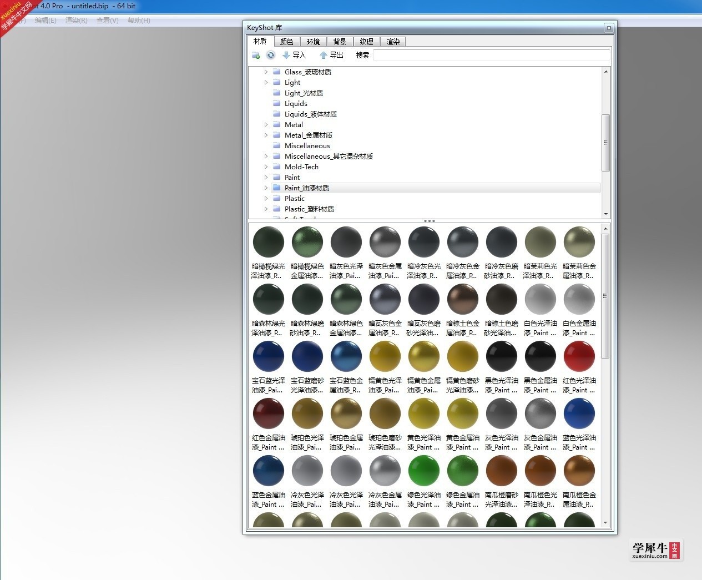Screen dimensions: 702x580
Task: Choose the 暗森林绿光泽油漆 material sphere
Action: point(269,299)
